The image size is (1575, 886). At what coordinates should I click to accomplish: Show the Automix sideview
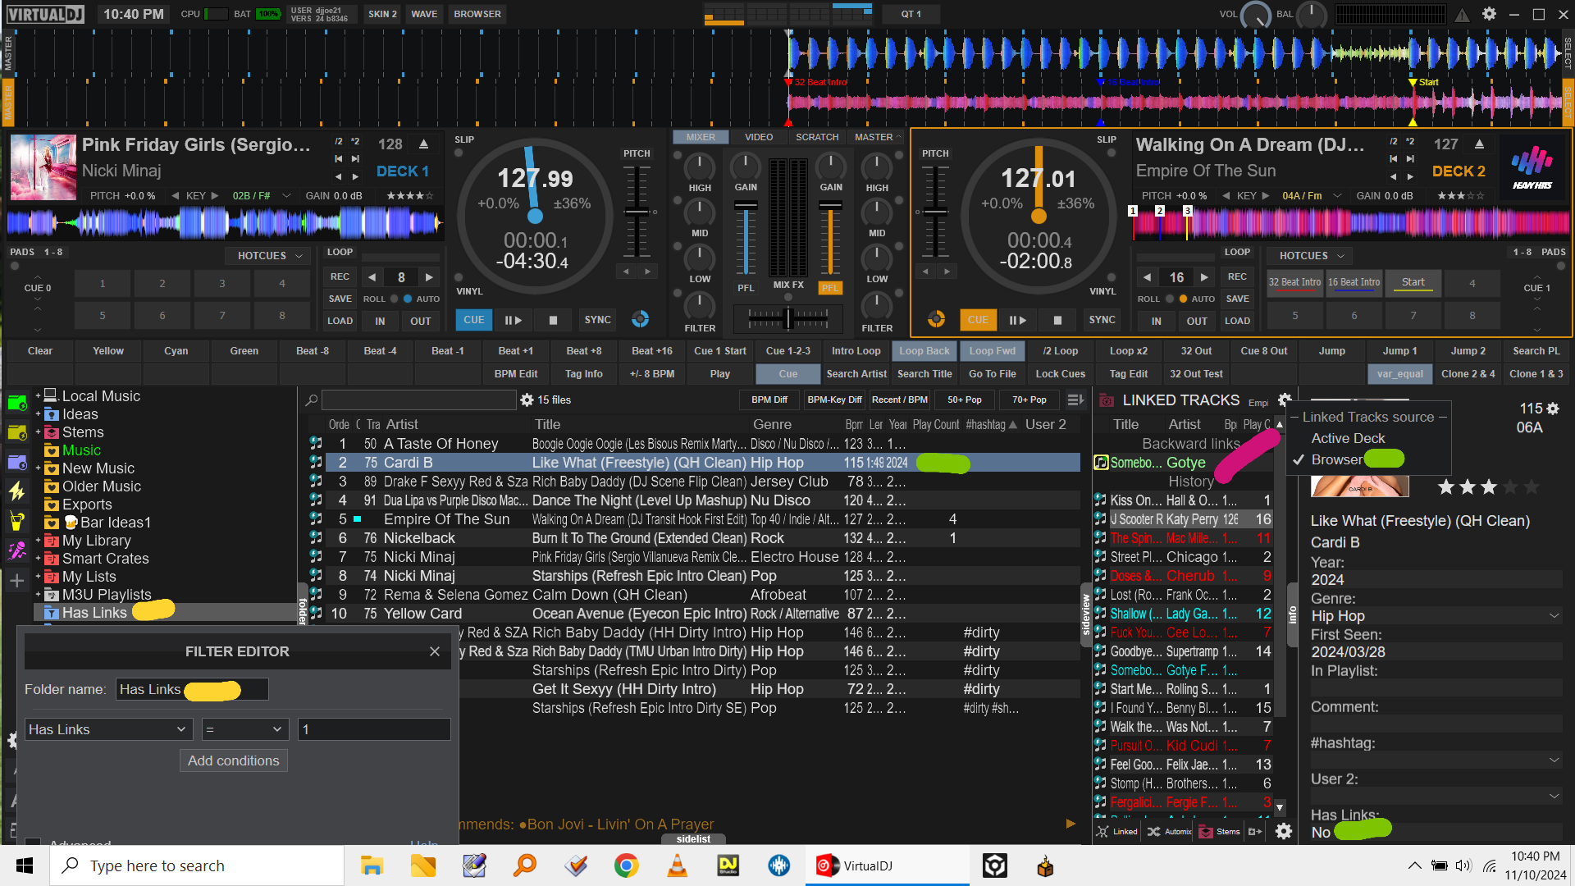pyautogui.click(x=1169, y=831)
